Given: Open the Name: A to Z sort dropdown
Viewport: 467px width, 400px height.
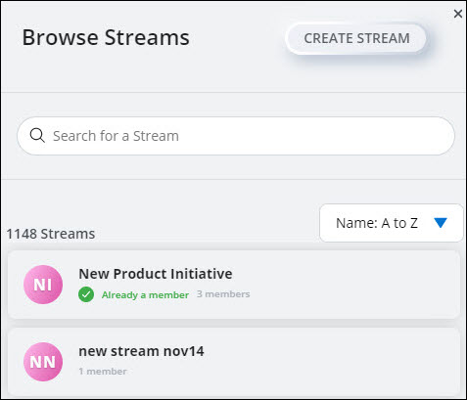Looking at the screenshot, I should (392, 223).
